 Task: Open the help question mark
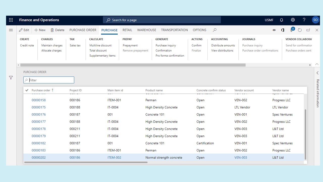(304, 20)
